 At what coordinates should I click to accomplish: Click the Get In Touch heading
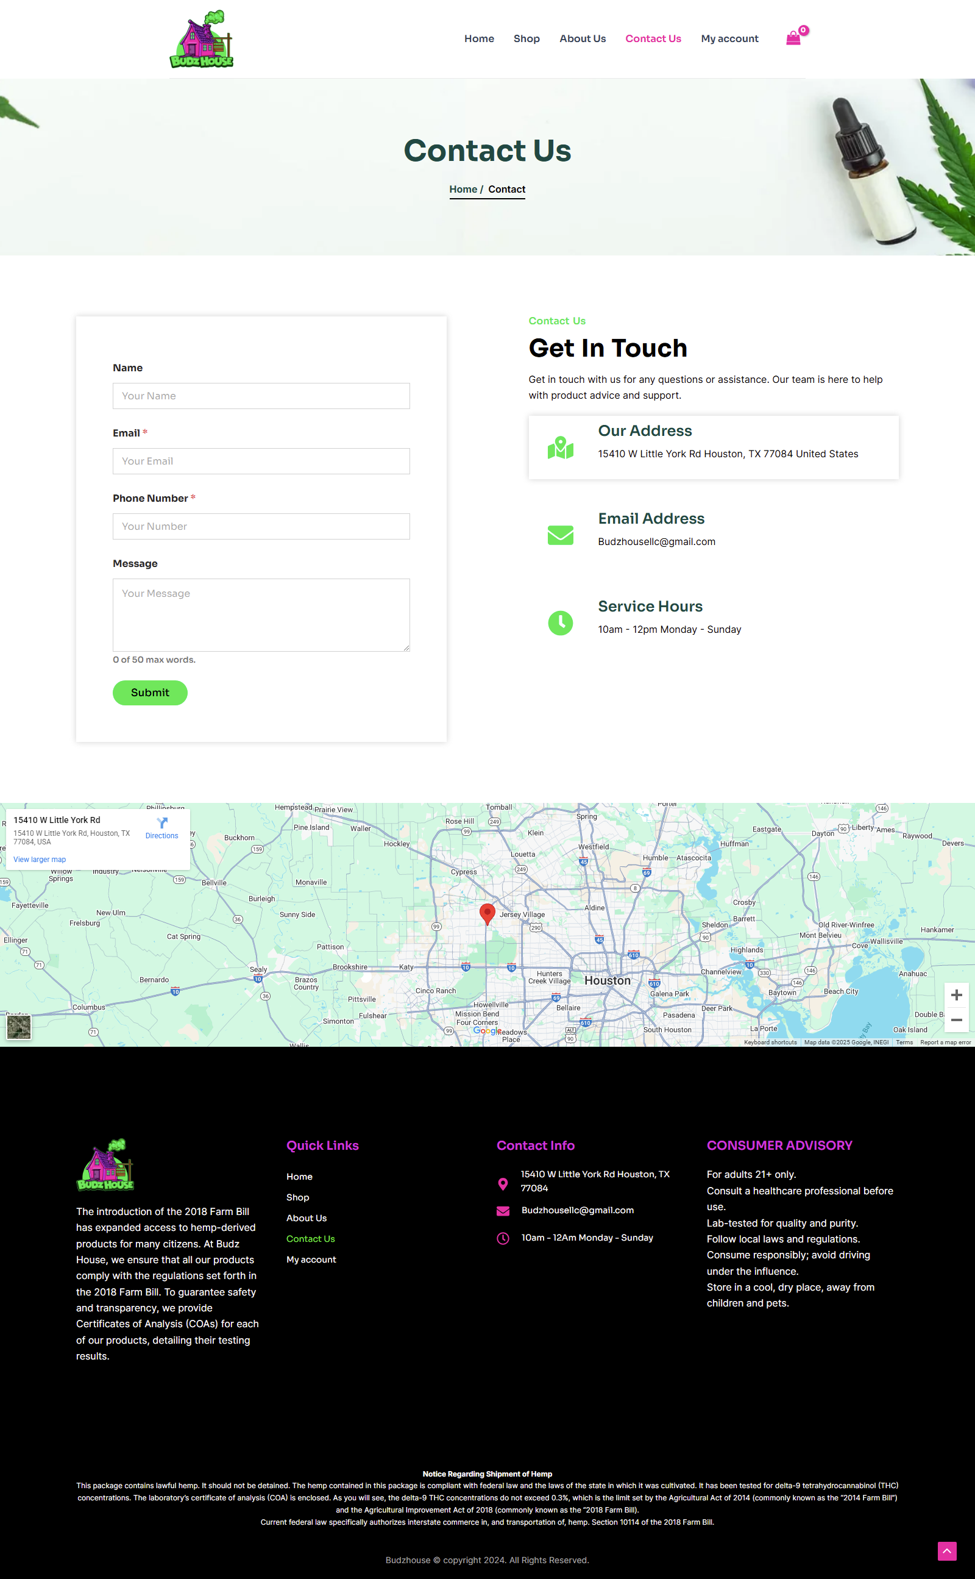point(608,348)
